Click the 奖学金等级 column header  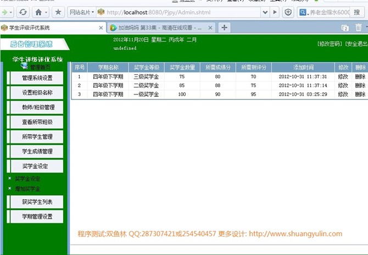pyautogui.click(x=147, y=68)
